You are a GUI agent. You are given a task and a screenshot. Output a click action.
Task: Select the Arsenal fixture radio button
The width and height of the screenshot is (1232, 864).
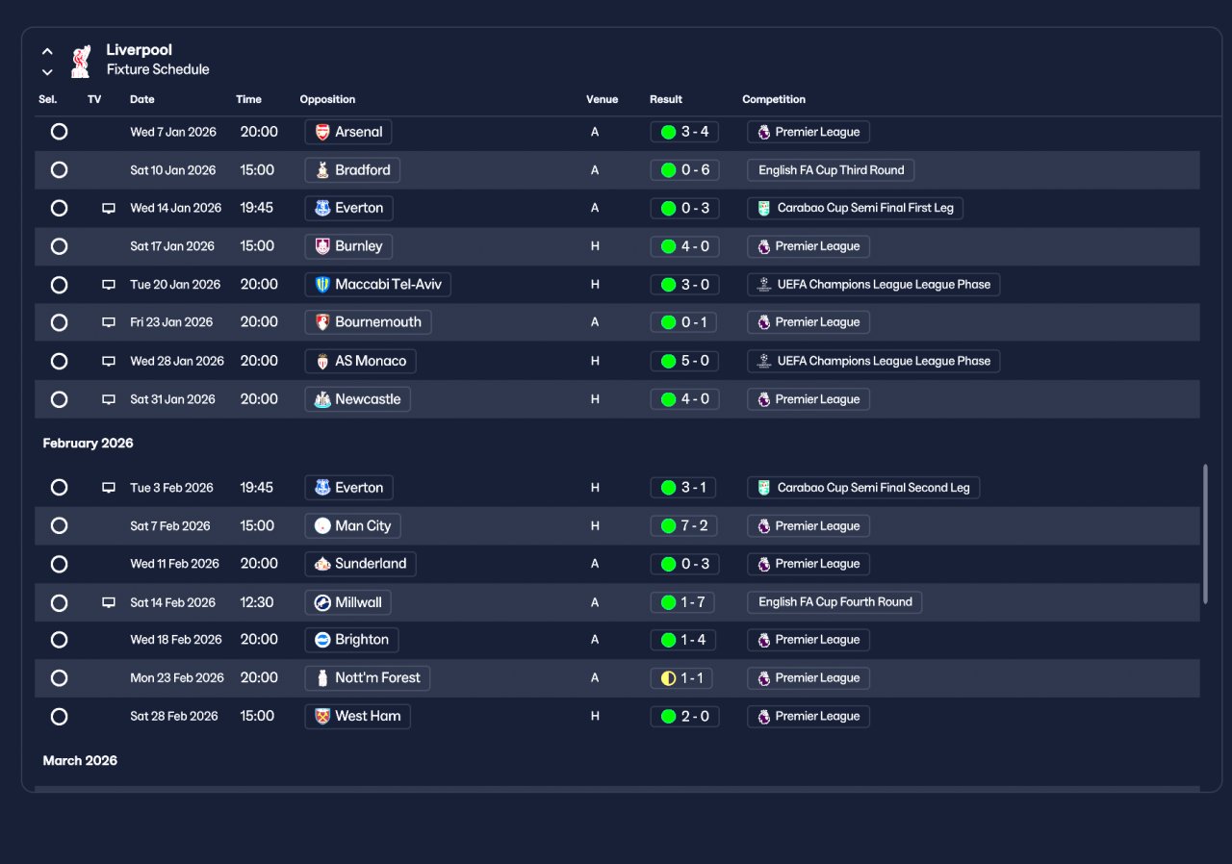(x=59, y=132)
